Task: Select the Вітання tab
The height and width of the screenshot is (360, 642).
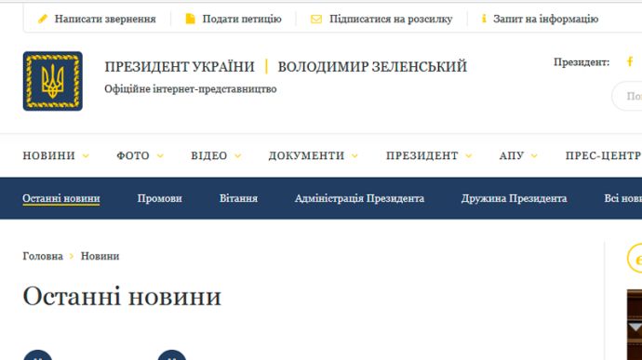Action: 238,198
